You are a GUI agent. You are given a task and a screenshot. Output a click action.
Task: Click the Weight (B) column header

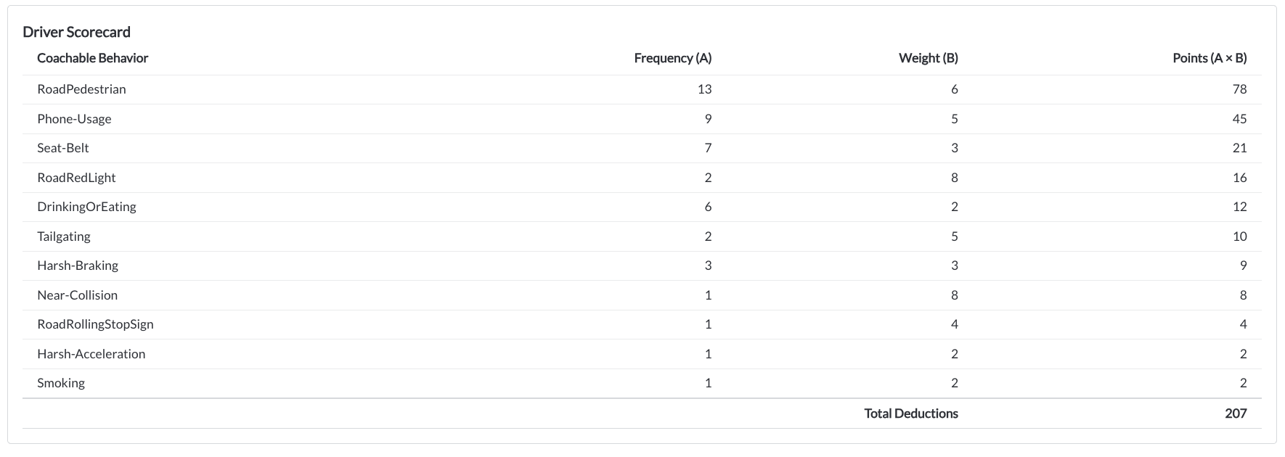pyautogui.click(x=928, y=58)
